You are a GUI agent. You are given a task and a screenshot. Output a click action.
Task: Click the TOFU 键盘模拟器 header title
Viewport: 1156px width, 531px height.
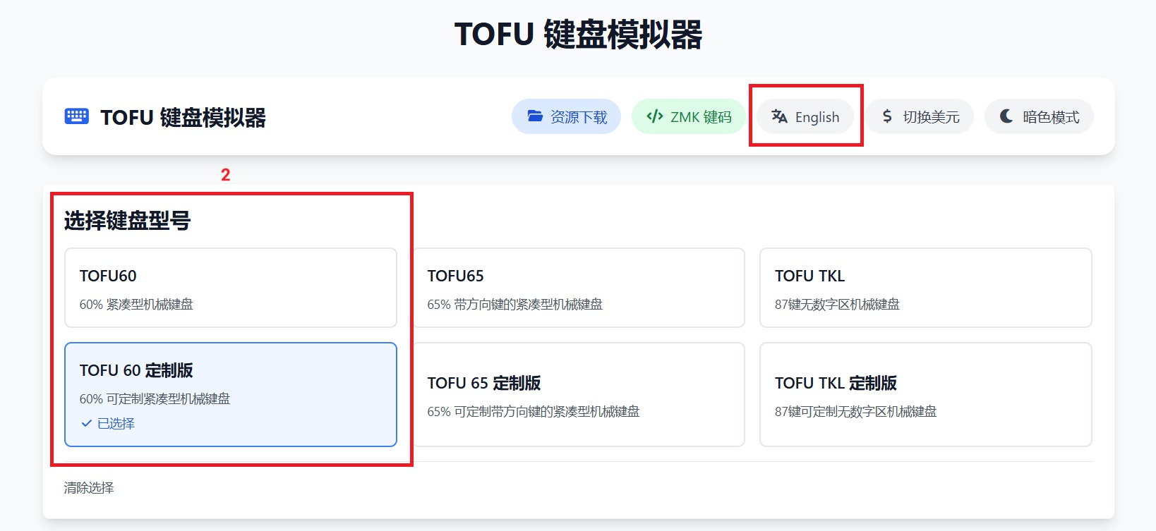183,117
